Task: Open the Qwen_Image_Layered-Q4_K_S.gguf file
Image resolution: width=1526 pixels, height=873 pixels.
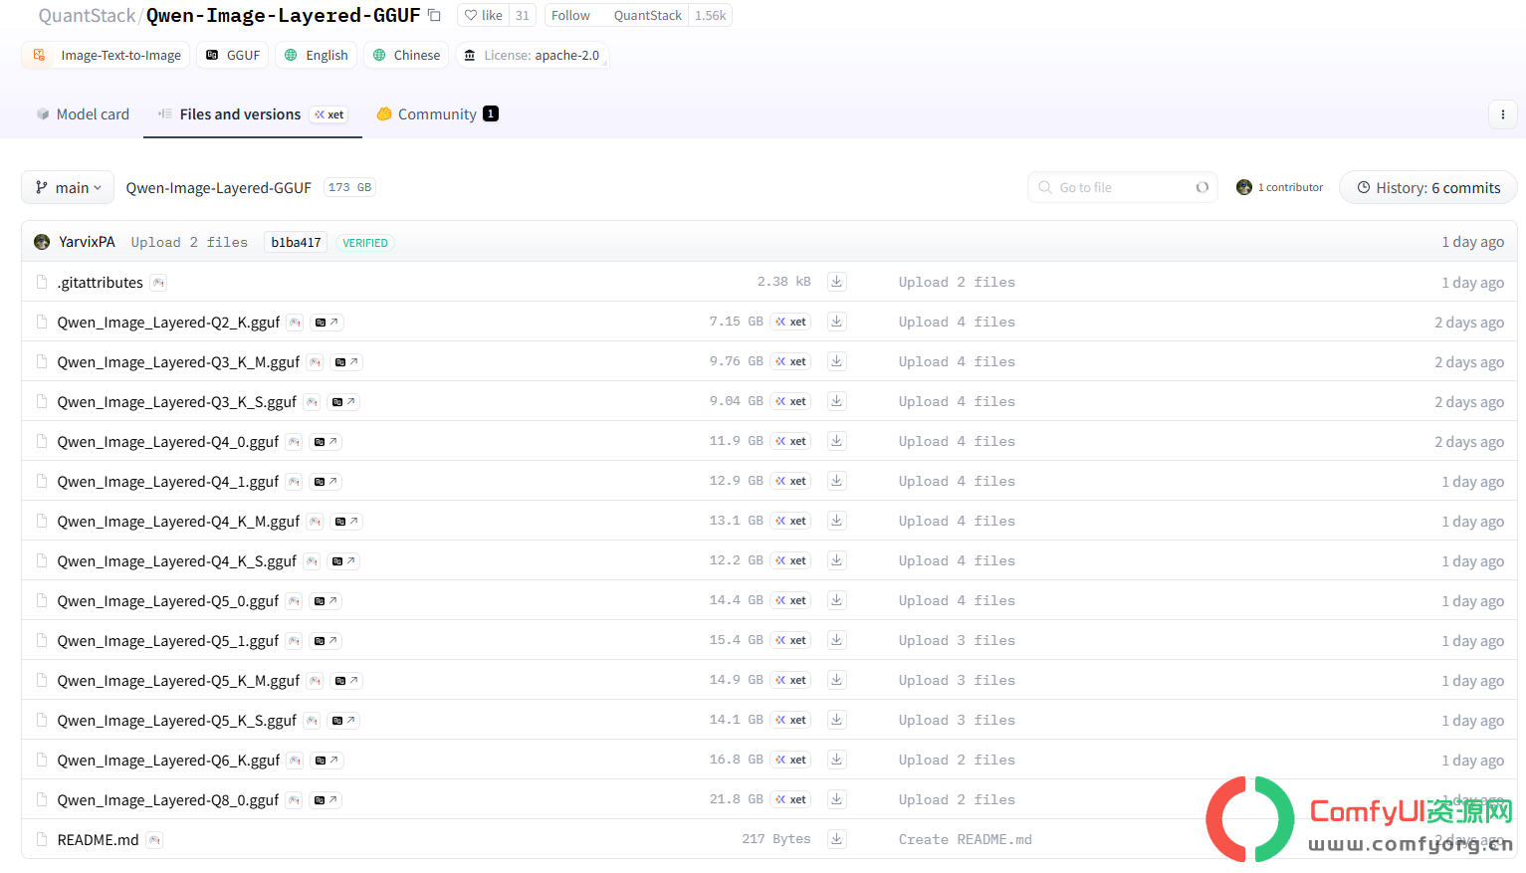Action: 177,561
